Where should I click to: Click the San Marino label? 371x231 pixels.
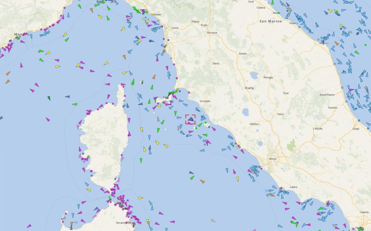pos(271,22)
